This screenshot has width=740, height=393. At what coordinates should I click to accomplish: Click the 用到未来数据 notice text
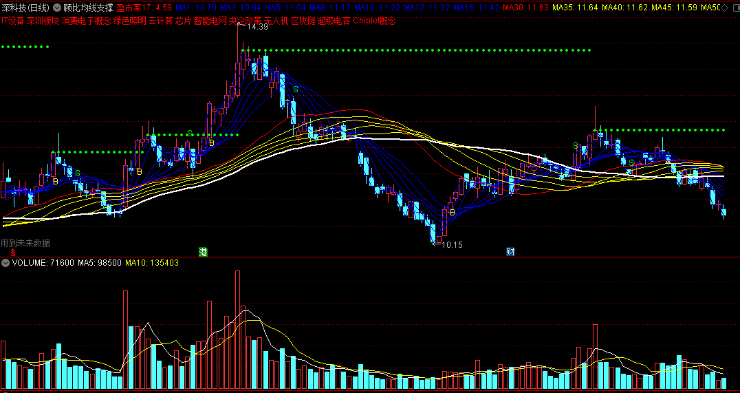[25, 243]
